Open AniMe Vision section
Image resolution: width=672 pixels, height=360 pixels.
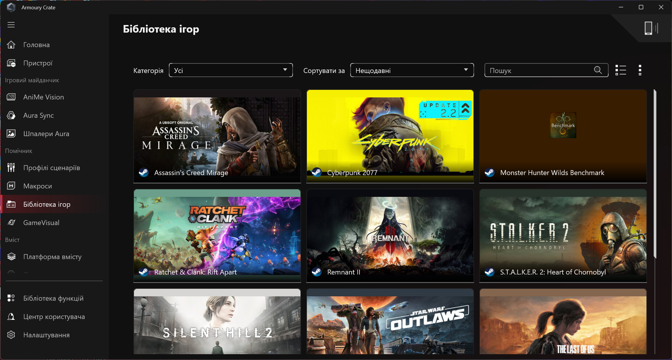43,97
